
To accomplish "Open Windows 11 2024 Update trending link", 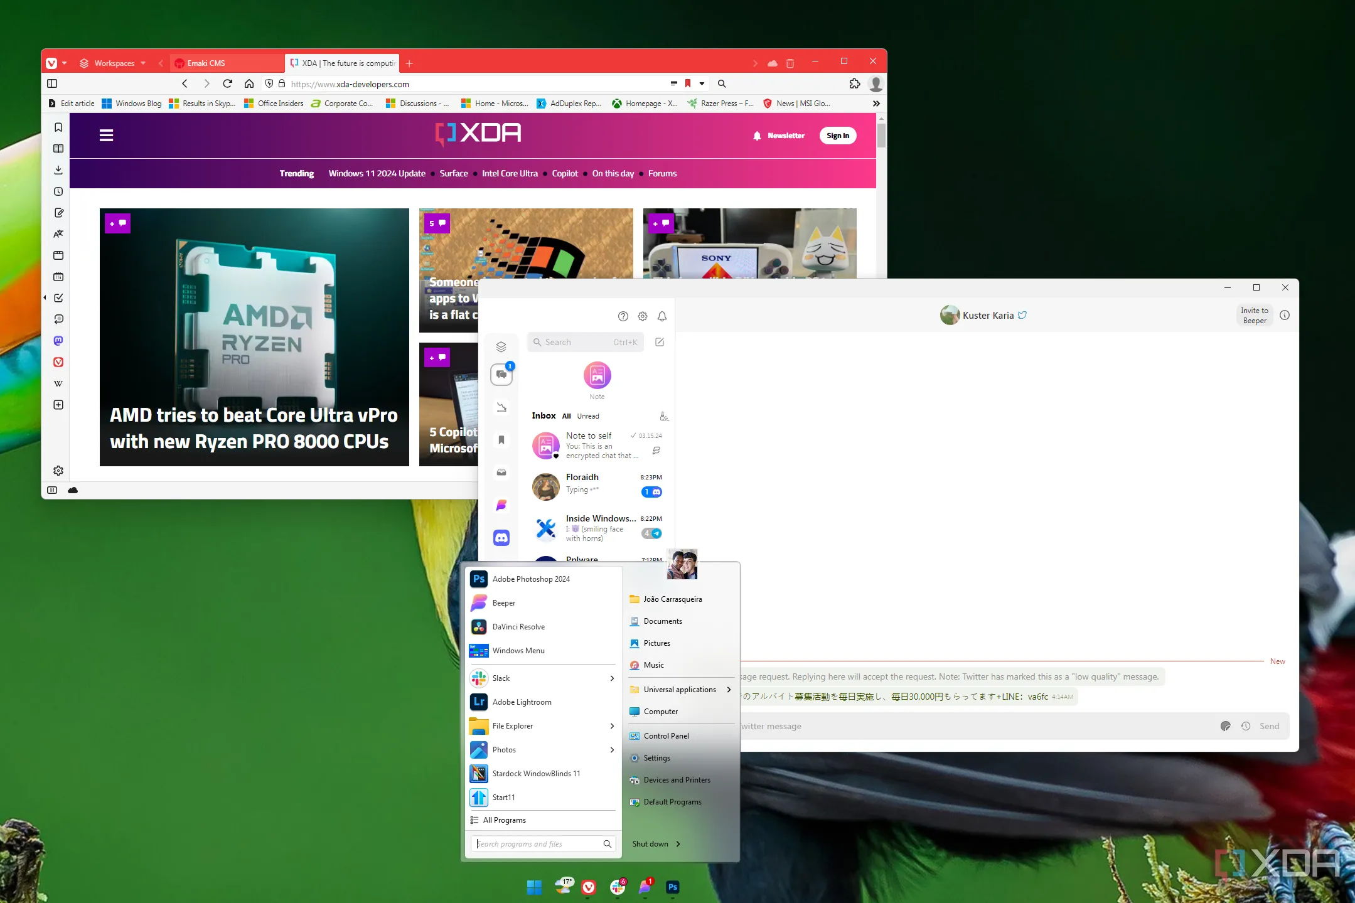I will 377,174.
